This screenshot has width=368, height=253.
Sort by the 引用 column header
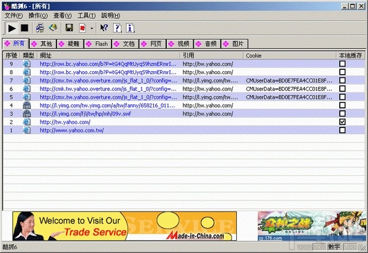pyautogui.click(x=212, y=55)
